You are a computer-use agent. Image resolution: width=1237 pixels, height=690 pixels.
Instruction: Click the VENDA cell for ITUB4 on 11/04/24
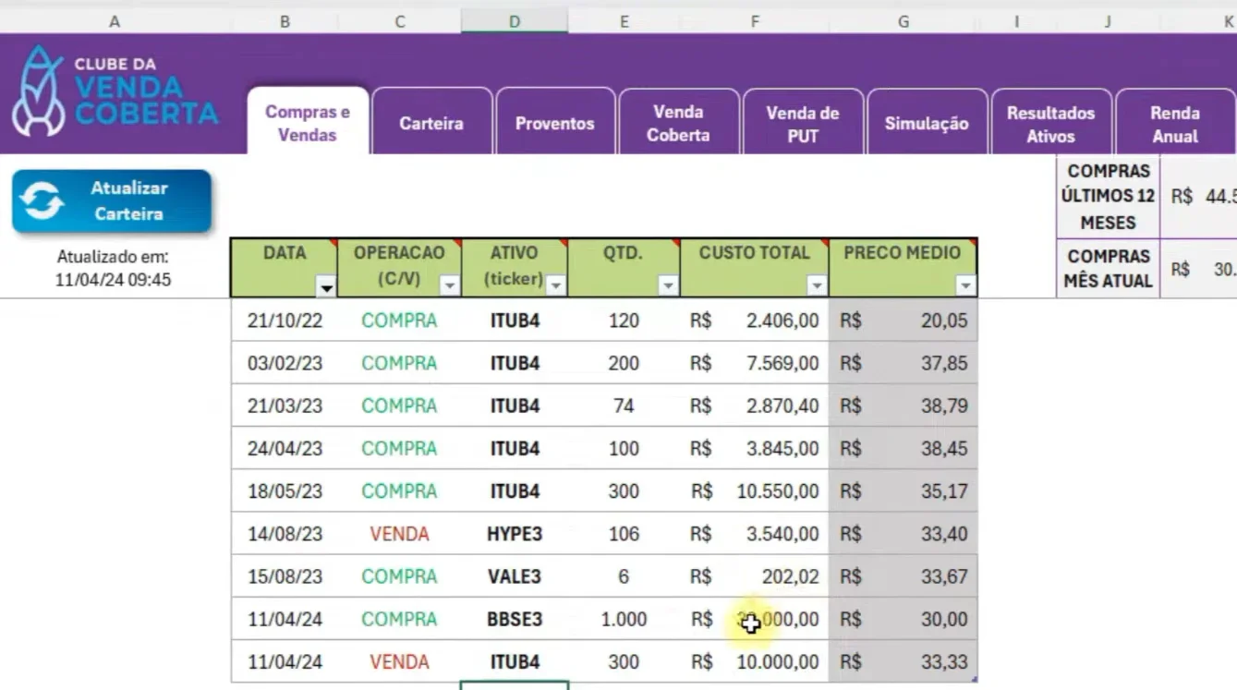pyautogui.click(x=399, y=661)
